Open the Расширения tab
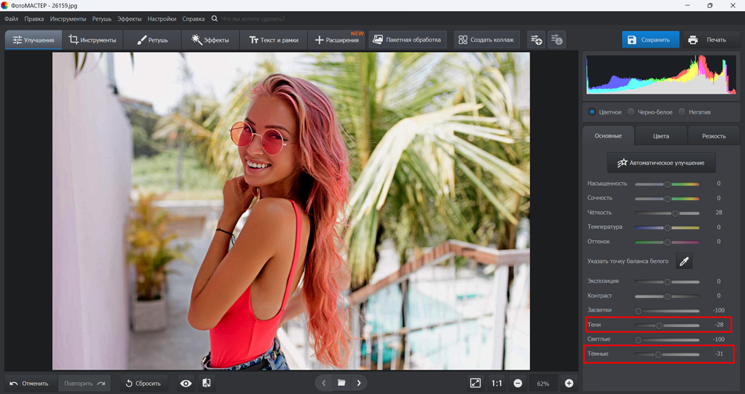Image resolution: width=745 pixels, height=394 pixels. coord(337,40)
